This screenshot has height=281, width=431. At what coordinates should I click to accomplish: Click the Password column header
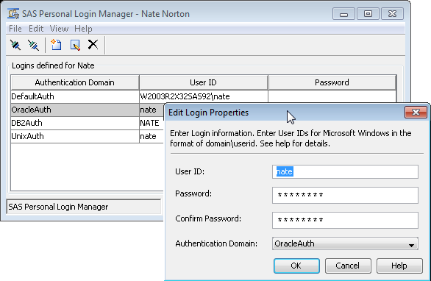click(x=332, y=82)
